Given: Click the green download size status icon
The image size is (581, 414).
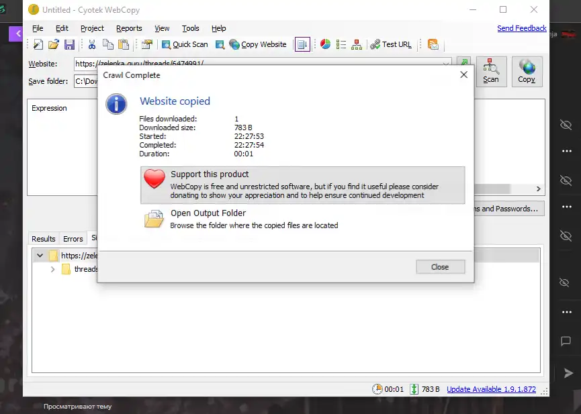Looking at the screenshot, I should [x=414, y=389].
